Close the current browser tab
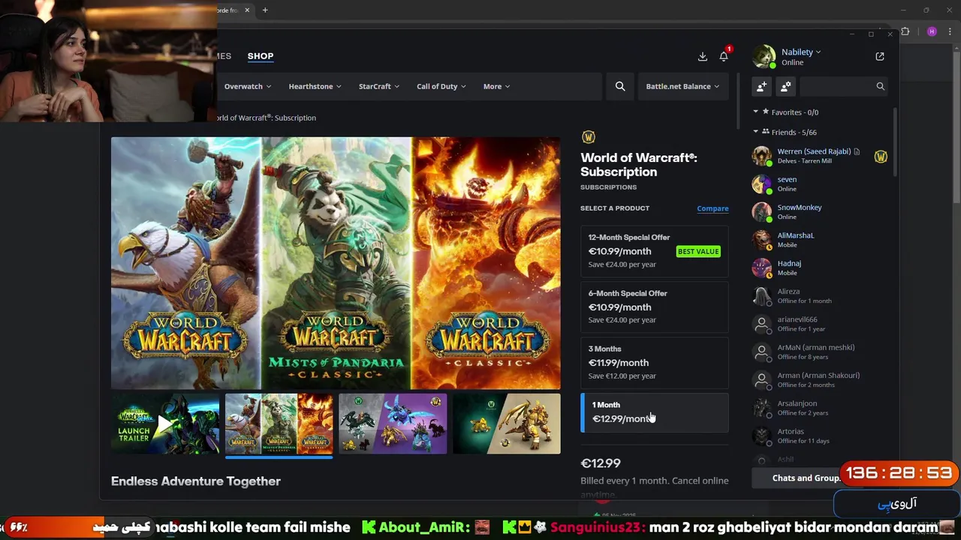 pyautogui.click(x=246, y=10)
